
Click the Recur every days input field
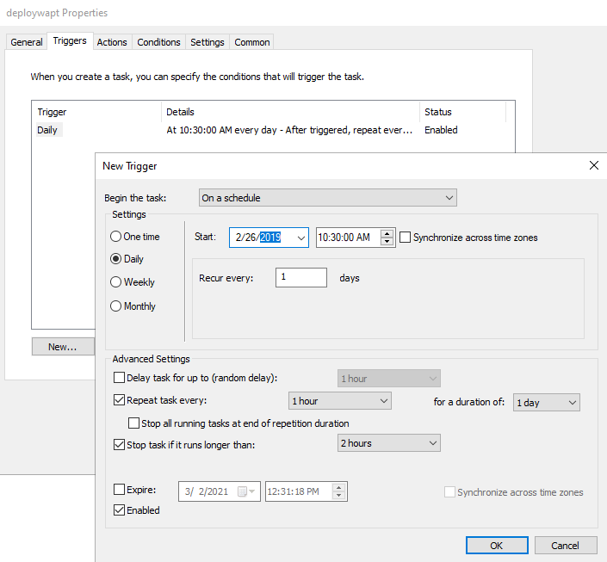pos(301,277)
